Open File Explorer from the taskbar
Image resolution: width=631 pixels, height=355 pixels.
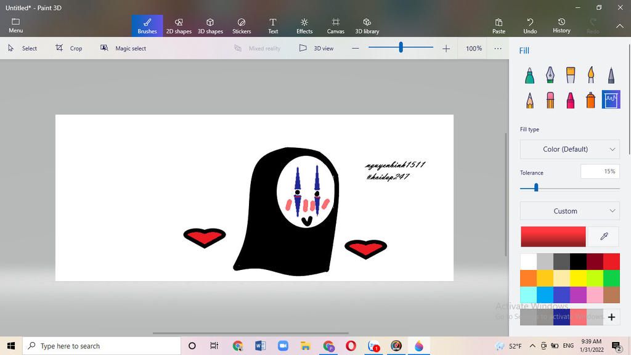(x=306, y=346)
